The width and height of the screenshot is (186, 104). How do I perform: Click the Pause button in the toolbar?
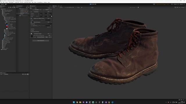click(x=93, y=4)
